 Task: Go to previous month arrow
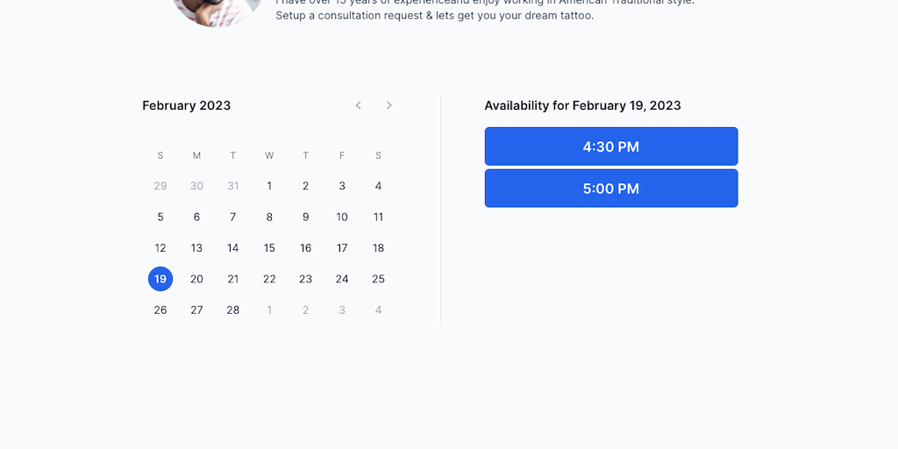(358, 105)
